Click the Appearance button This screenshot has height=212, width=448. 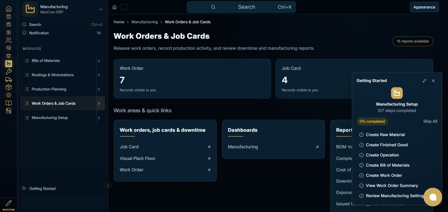pyautogui.click(x=424, y=7)
